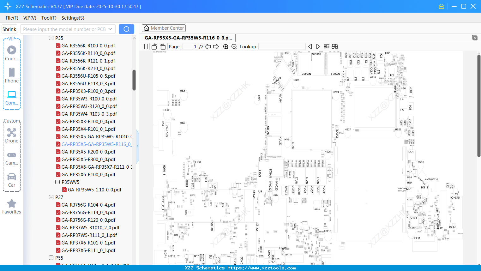Image resolution: width=481 pixels, height=271 pixels.
Task: Open the VIP(V) menu
Action: point(30,18)
